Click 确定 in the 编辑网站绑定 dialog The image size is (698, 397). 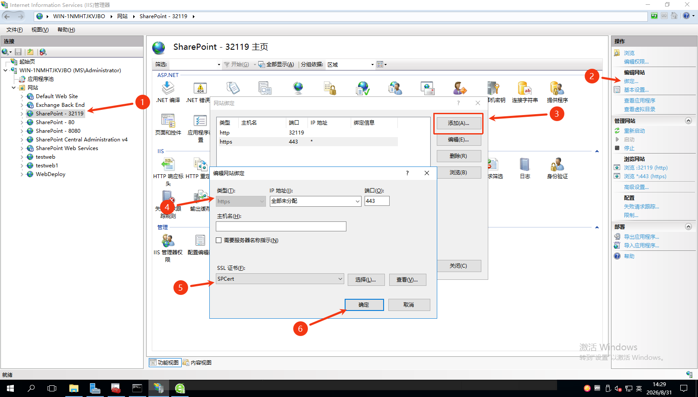point(364,305)
